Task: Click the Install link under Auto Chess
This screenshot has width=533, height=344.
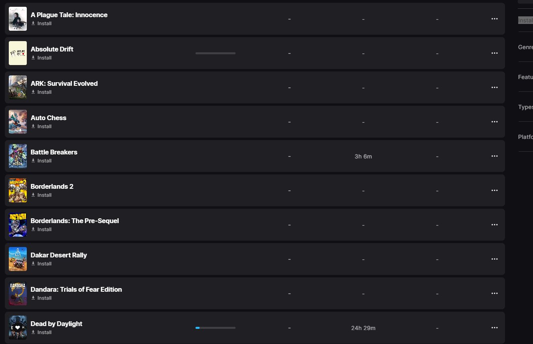Action: tap(44, 127)
